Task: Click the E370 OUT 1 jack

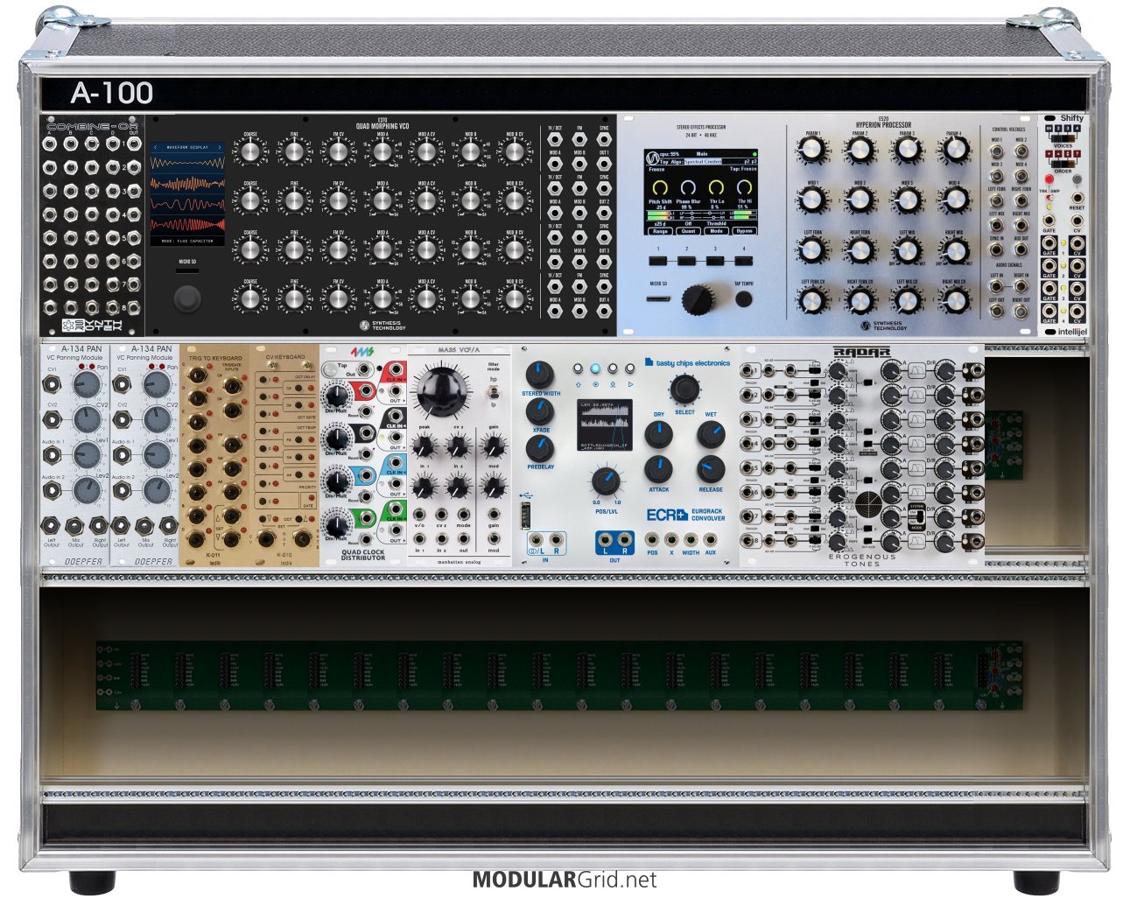Action: click(x=604, y=163)
